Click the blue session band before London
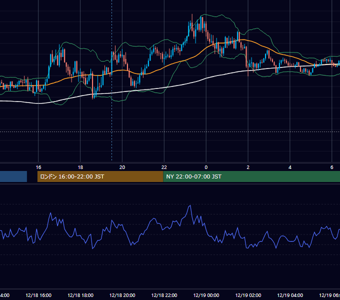 coord(13,176)
